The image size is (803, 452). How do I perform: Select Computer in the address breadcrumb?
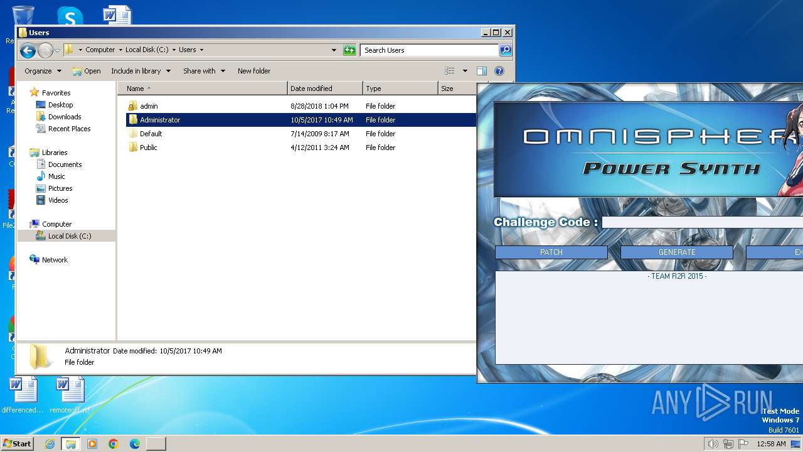pos(100,50)
